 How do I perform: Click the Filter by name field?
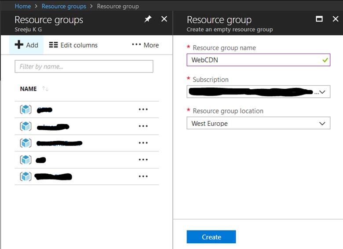[84, 66]
